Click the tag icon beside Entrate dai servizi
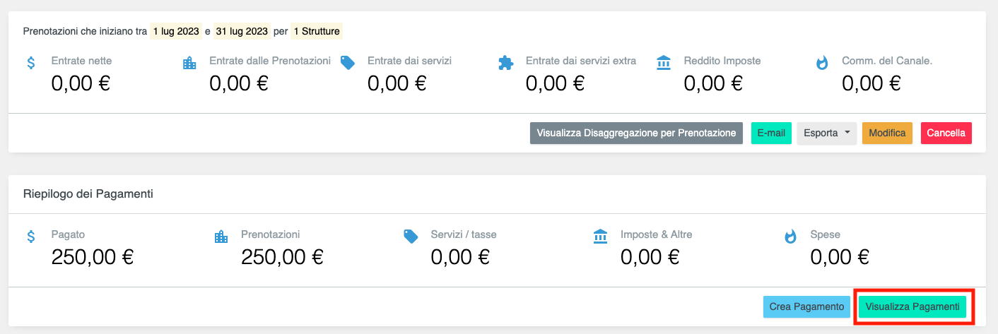Image resolution: width=998 pixels, height=334 pixels. coord(348,63)
